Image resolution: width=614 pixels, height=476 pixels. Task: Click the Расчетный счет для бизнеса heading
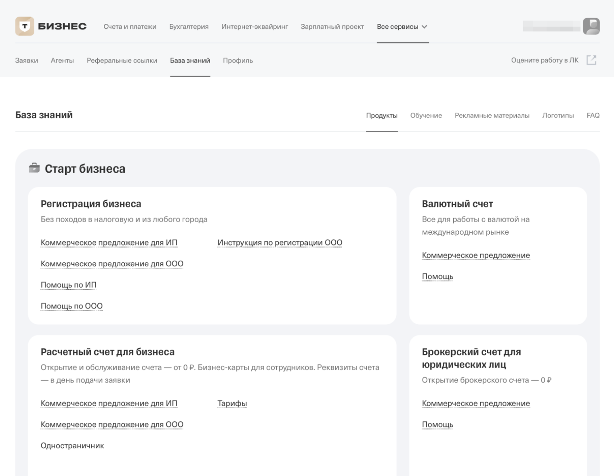[107, 352]
